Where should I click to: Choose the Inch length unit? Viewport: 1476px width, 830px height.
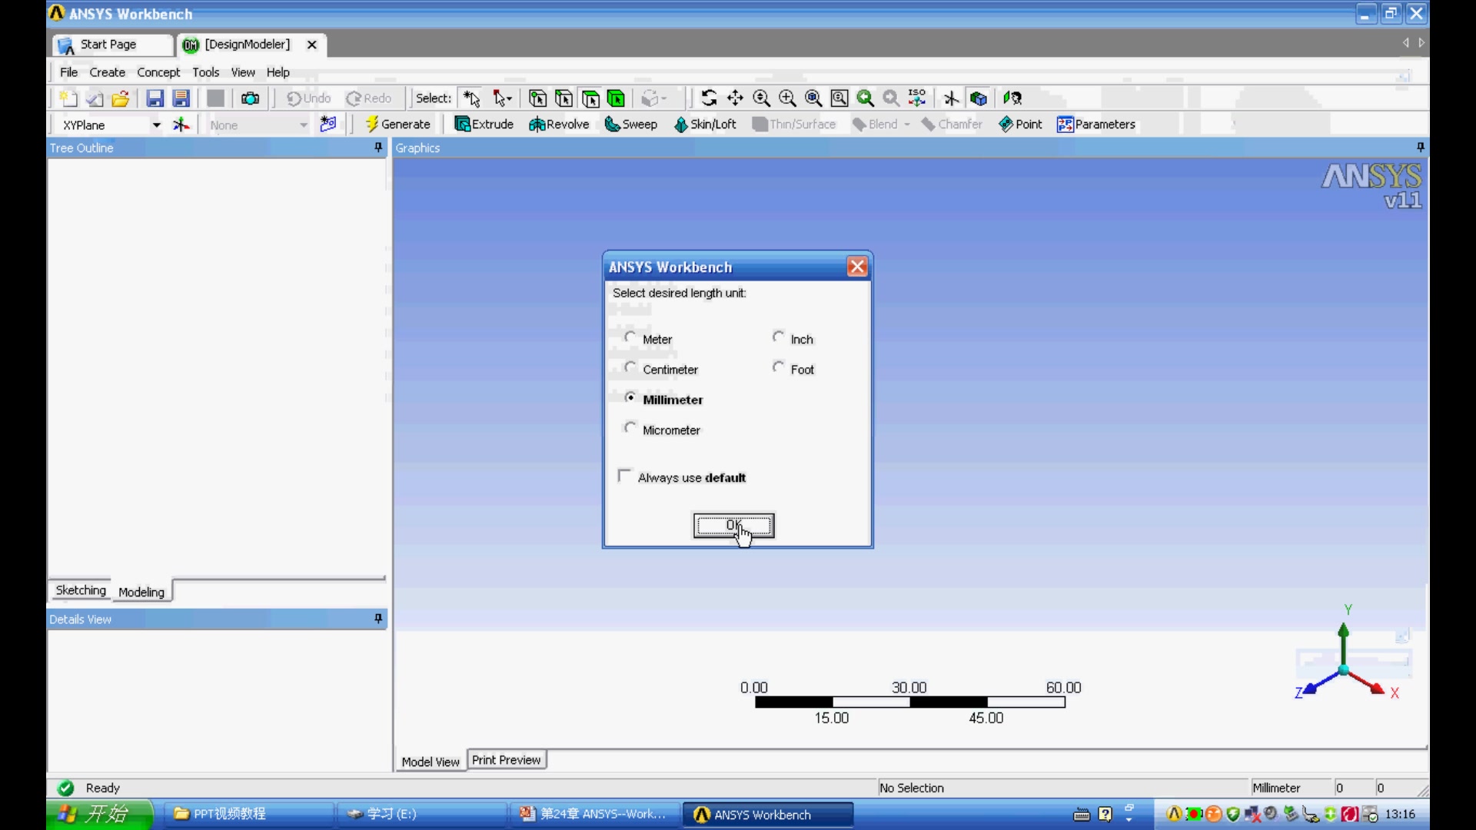point(778,337)
